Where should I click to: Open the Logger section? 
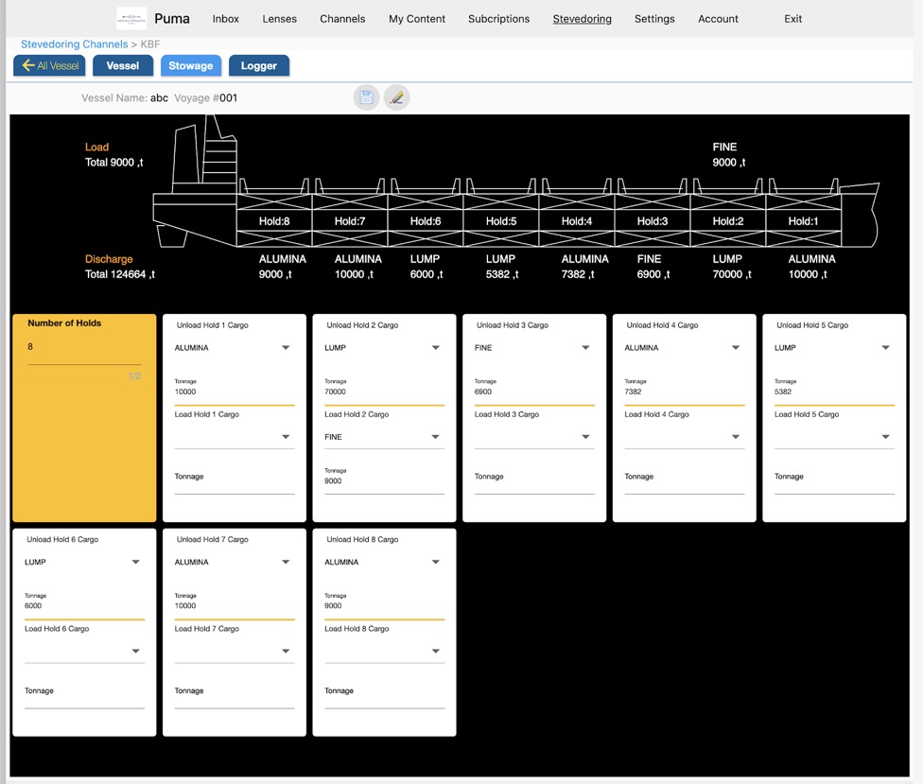259,66
